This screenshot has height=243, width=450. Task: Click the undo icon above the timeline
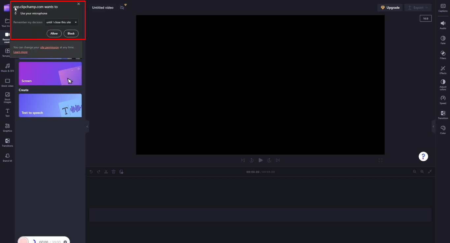(91, 172)
